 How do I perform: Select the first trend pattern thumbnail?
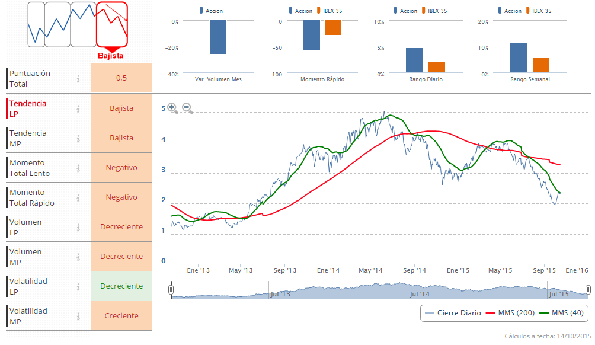tap(36, 24)
